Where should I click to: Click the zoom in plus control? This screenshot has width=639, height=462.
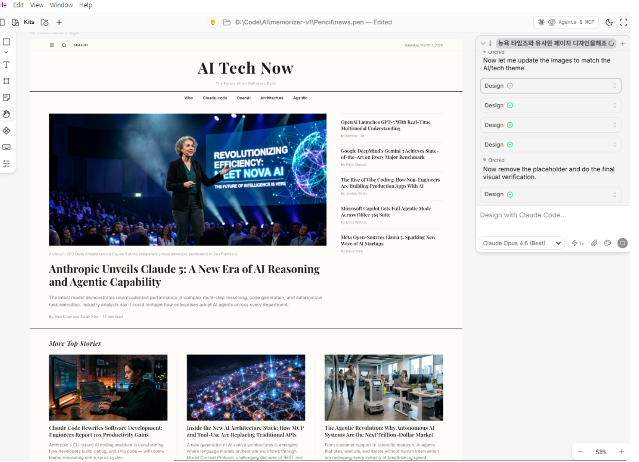pyautogui.click(x=621, y=452)
